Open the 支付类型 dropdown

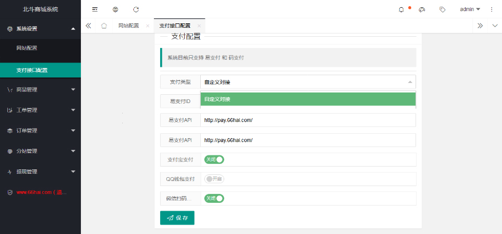point(307,82)
